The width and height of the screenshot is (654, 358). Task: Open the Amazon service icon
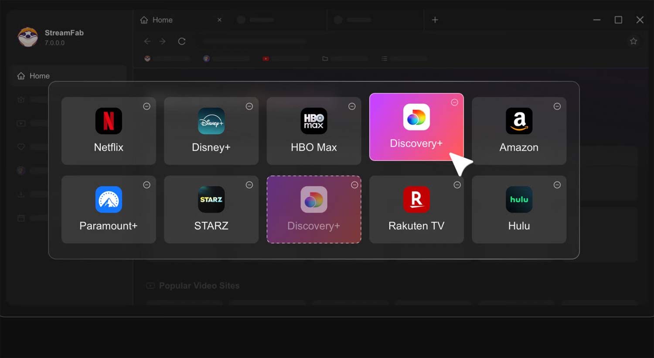tap(519, 121)
